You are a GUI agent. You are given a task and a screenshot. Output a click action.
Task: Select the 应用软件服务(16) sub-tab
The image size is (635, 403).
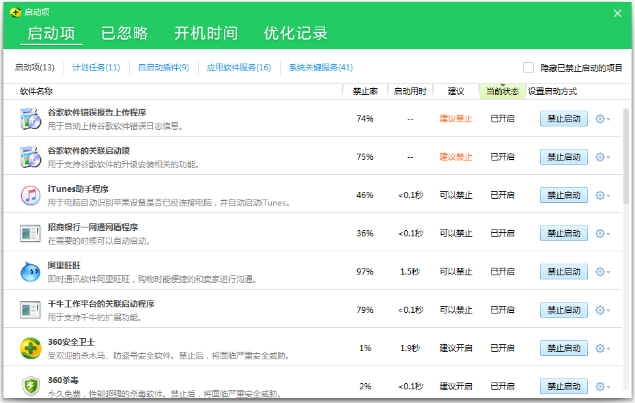pos(238,68)
